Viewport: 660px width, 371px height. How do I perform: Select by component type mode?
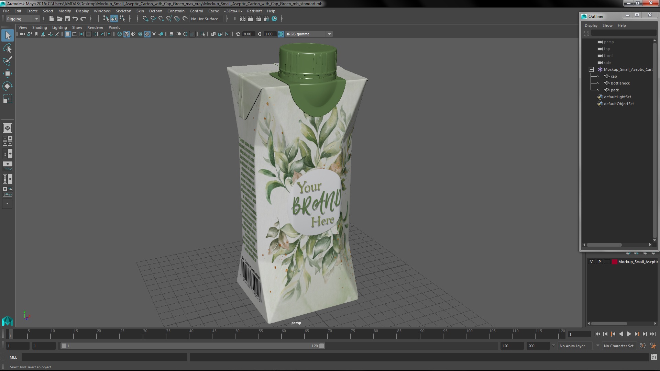pyautogui.click(x=122, y=19)
